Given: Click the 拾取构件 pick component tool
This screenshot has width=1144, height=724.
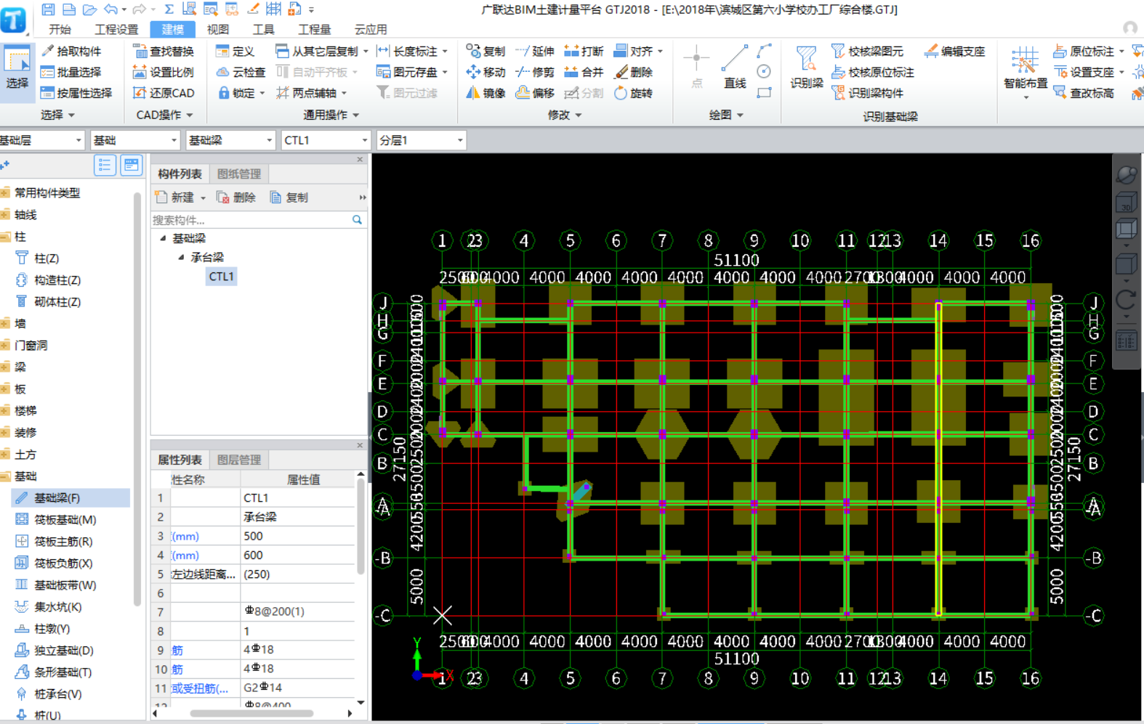Looking at the screenshot, I should [71, 52].
